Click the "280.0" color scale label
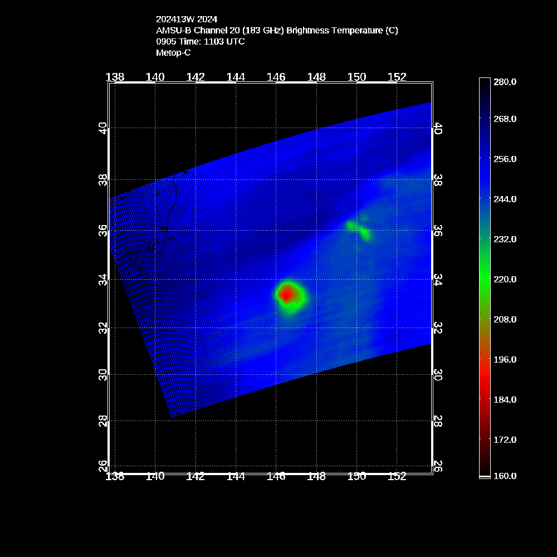 click(x=505, y=82)
